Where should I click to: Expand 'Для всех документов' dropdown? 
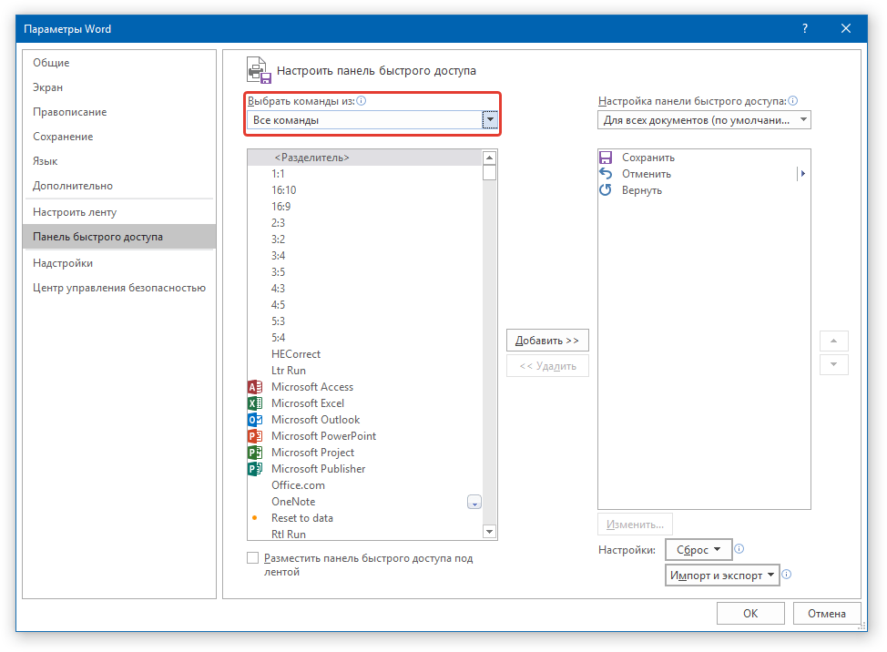point(704,120)
